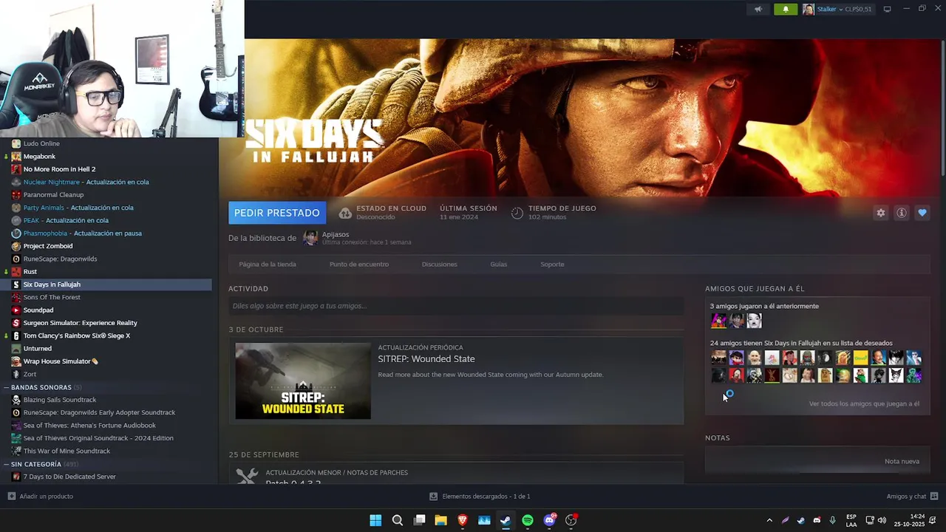
Task: Open Página de la tienda tab
Action: [x=268, y=265]
